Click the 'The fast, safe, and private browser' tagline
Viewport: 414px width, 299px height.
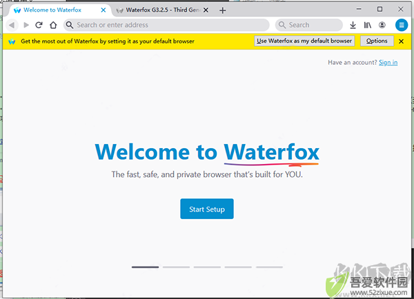coord(207,174)
